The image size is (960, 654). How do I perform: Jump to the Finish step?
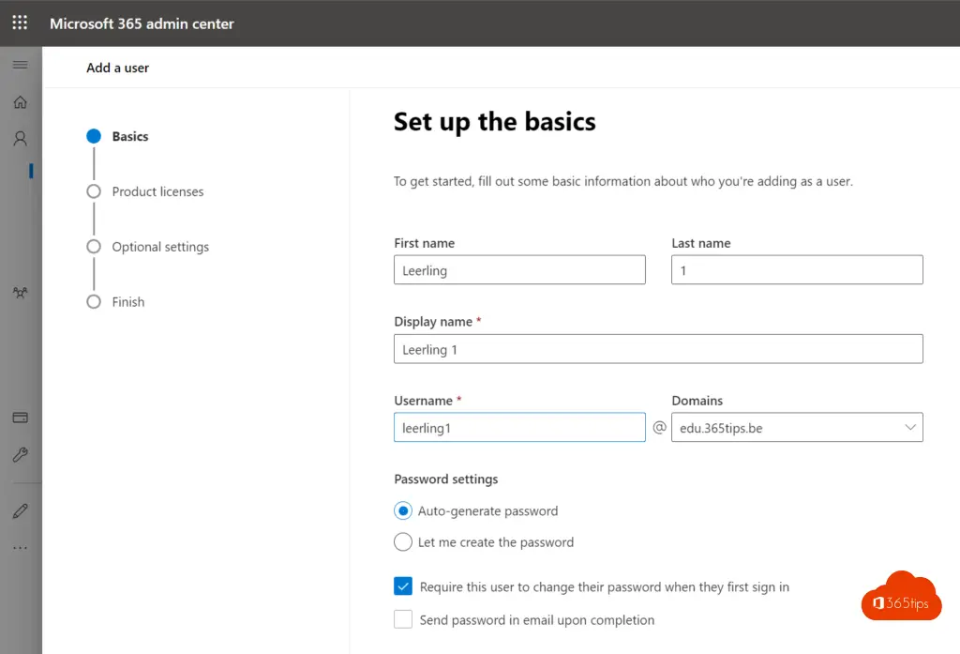click(115, 301)
